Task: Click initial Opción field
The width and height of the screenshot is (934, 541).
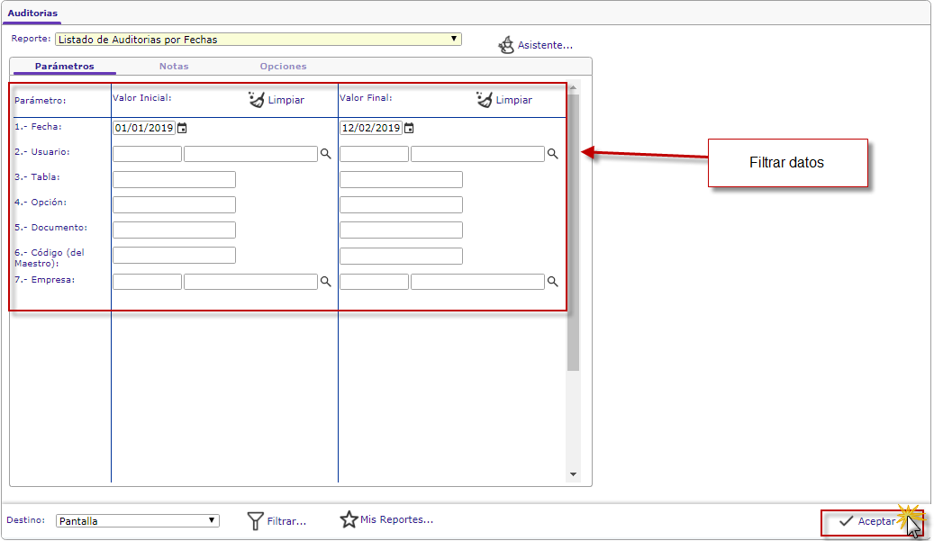Action: click(x=174, y=204)
